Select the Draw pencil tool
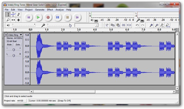This screenshot has height=109, width=184. tap(18, 15)
